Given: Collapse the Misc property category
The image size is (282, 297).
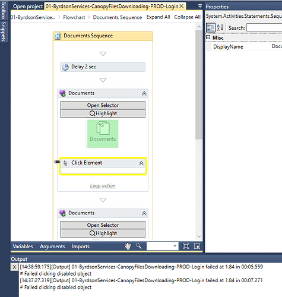Looking at the screenshot, I should (x=208, y=37).
